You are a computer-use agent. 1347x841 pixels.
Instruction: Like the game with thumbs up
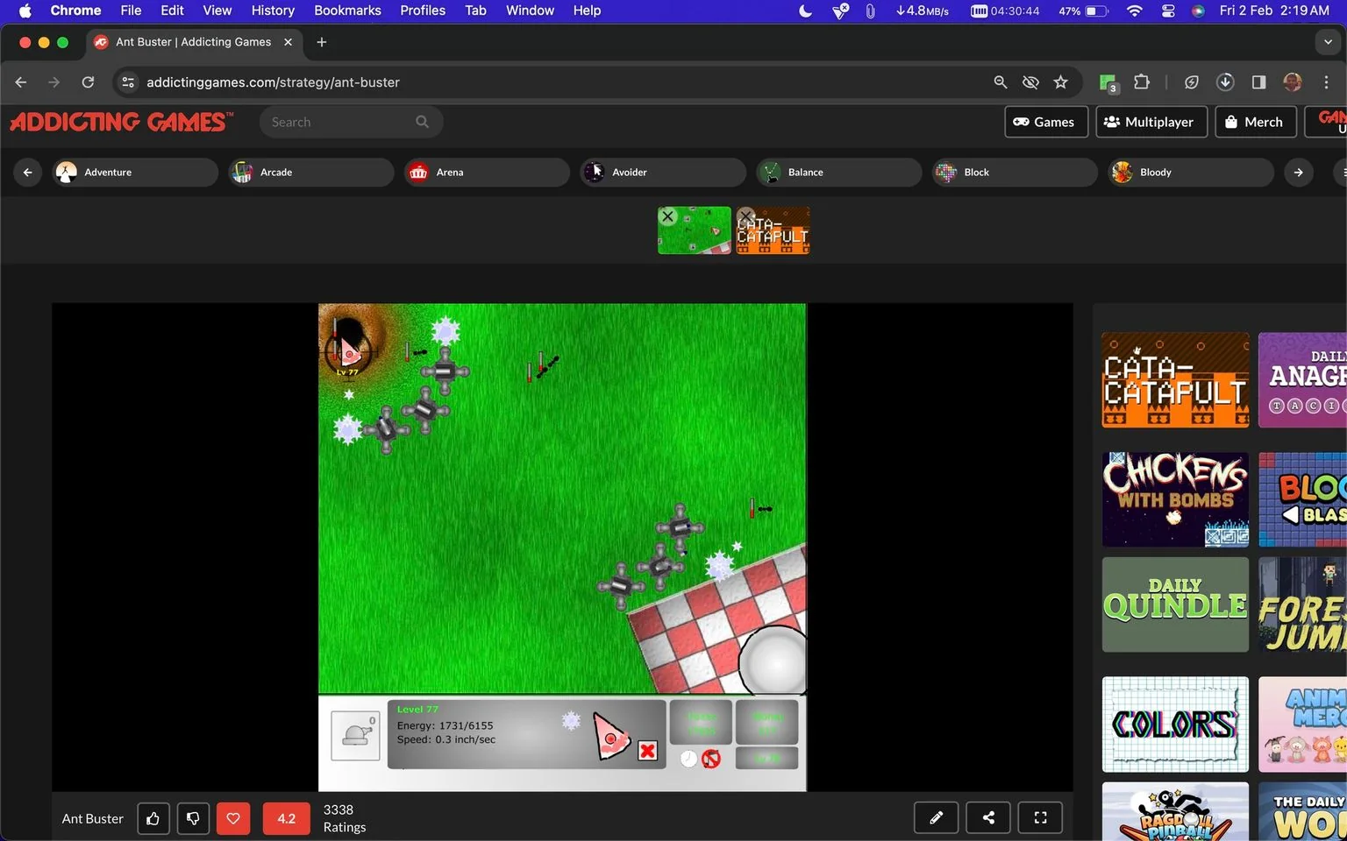153,818
